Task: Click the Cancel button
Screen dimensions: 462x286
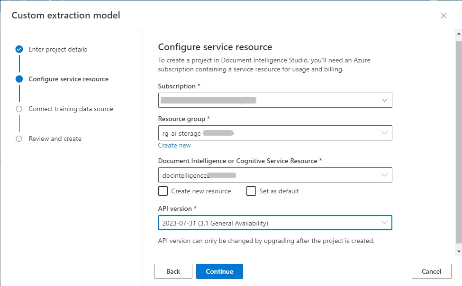Action: pos(431,271)
